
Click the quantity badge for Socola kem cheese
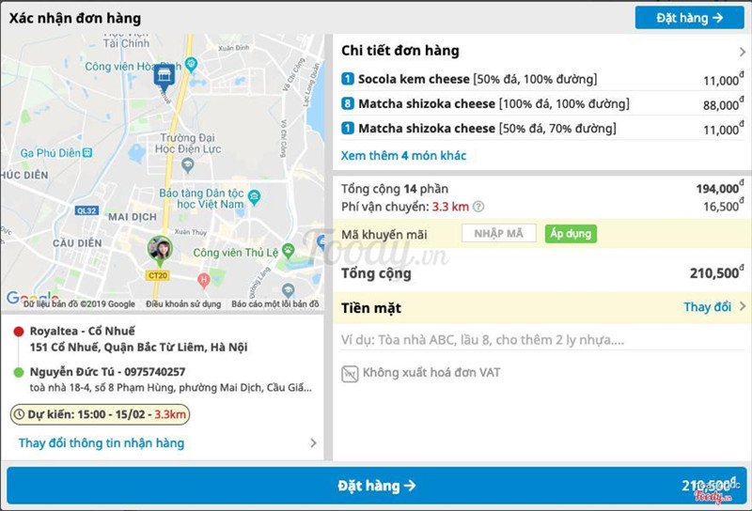347,79
